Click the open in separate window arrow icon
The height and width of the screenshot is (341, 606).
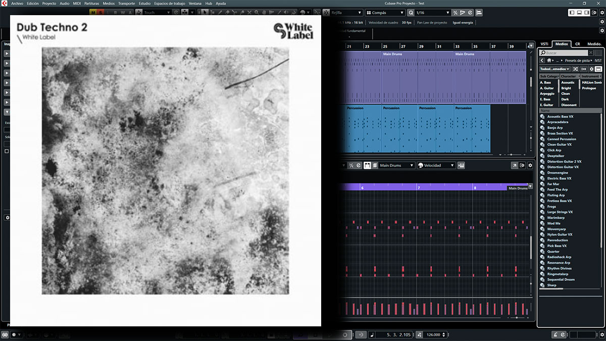pyautogui.click(x=515, y=165)
